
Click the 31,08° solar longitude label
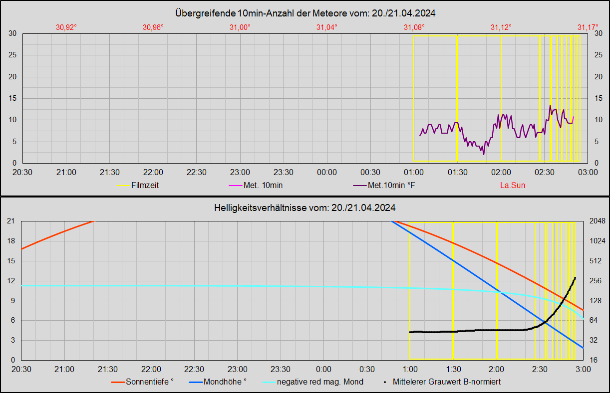(414, 27)
